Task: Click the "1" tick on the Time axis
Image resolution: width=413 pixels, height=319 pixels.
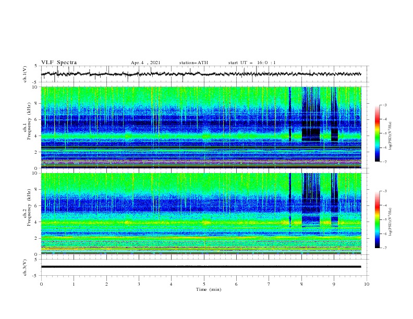Action: (x=74, y=284)
